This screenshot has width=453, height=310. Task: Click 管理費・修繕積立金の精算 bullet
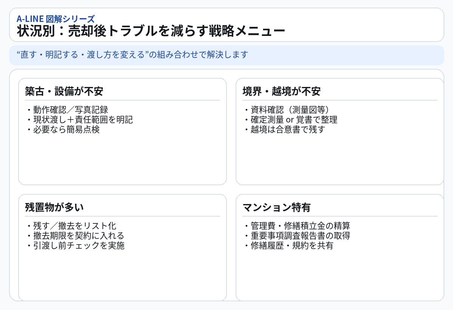pos(296,226)
